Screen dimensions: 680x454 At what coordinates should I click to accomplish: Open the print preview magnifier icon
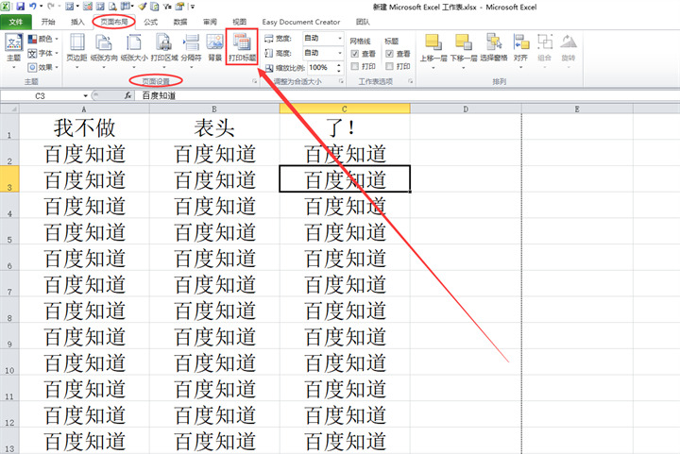click(112, 7)
